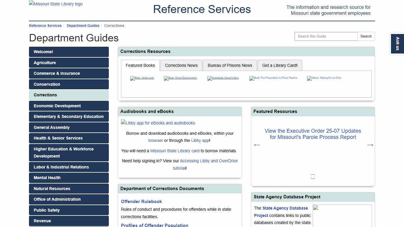The height and width of the screenshot is (227, 404).
Task: Click the Search button
Action: pyautogui.click(x=366, y=36)
